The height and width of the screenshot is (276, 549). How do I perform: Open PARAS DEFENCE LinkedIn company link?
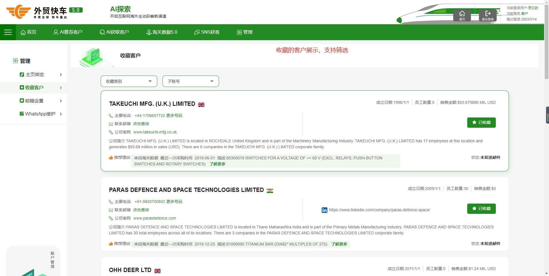pyautogui.click(x=380, y=210)
